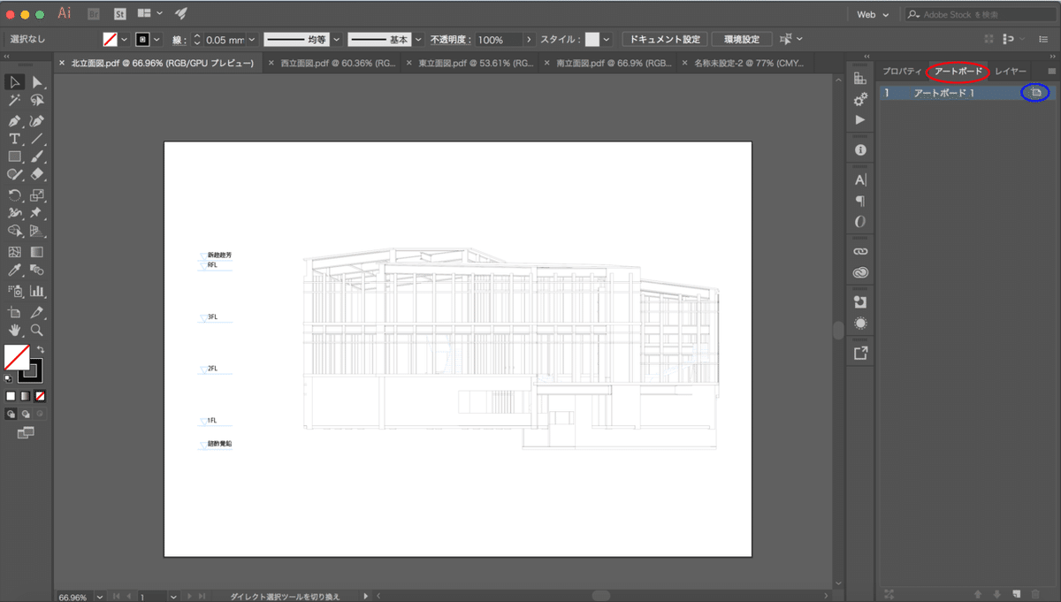Select the Zoom tool
This screenshot has width=1061, height=602.
coord(37,331)
